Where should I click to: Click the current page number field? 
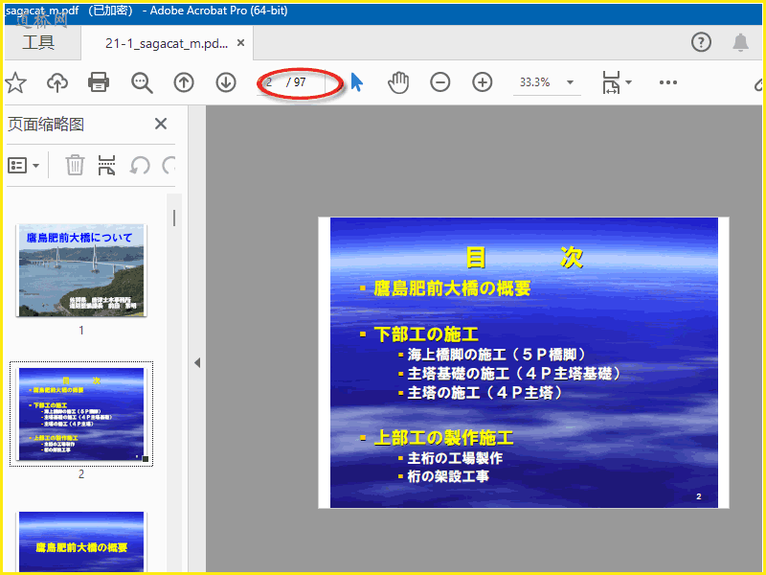coord(270,82)
